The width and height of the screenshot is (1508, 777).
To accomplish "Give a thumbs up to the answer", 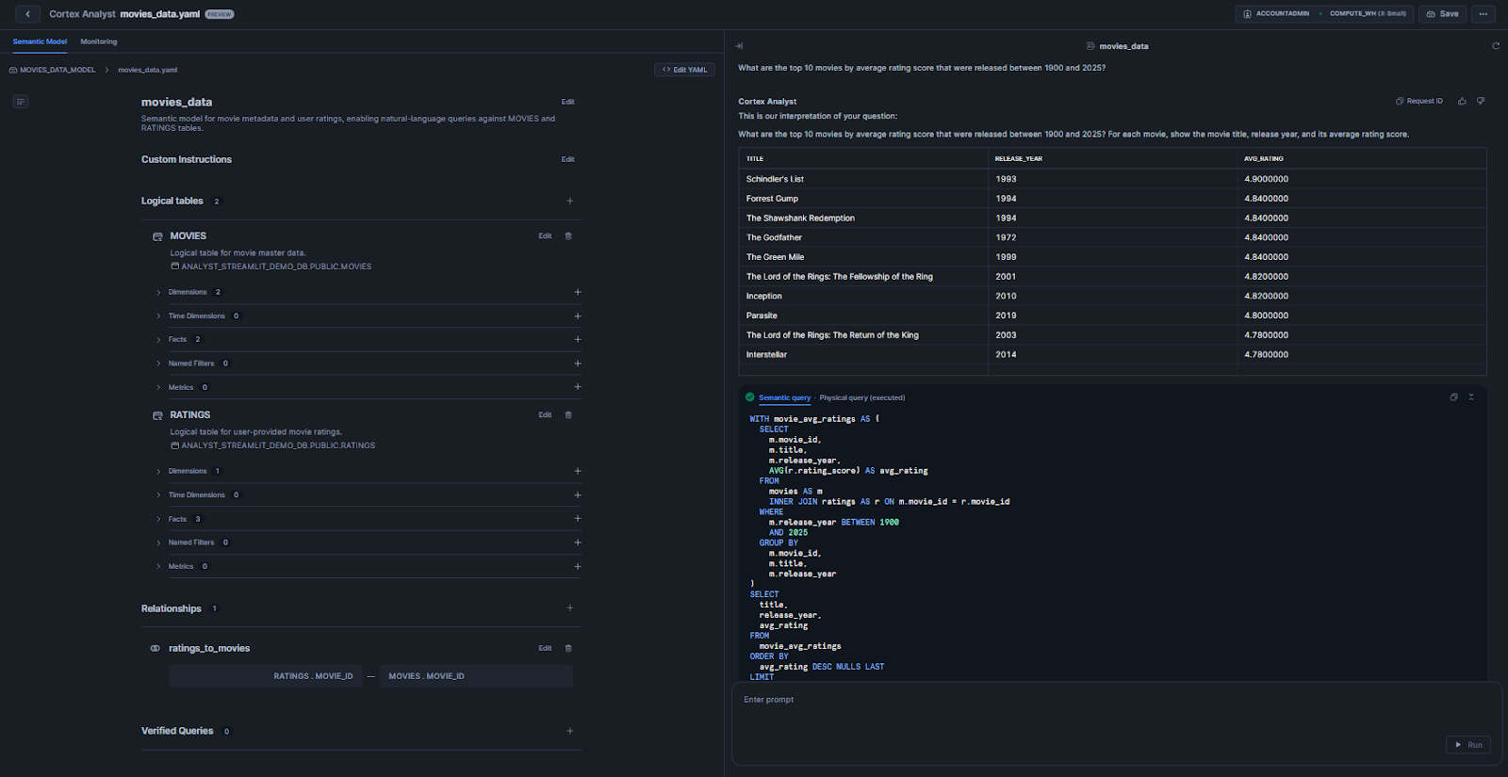I will coord(1462,101).
